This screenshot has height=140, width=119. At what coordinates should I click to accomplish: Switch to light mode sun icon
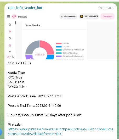click(x=8, y=57)
